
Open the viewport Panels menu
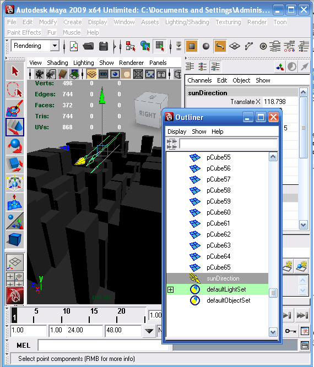[158, 63]
